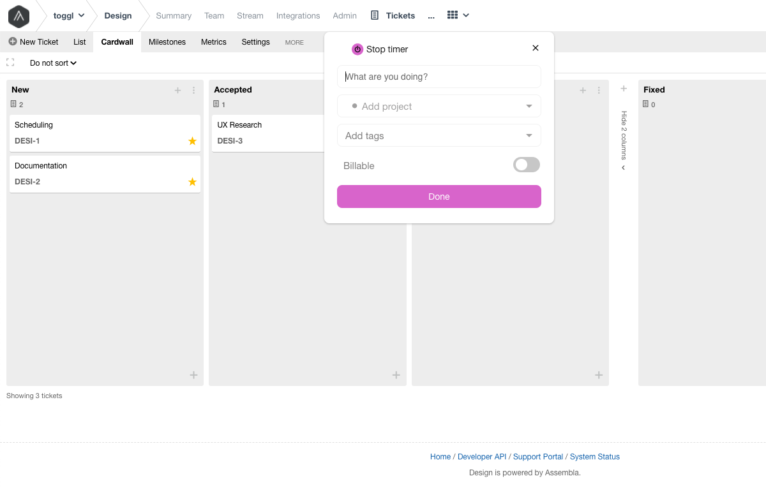The image size is (766, 490).
Task: Open the Tickets section via its icon
Action: pos(374,15)
